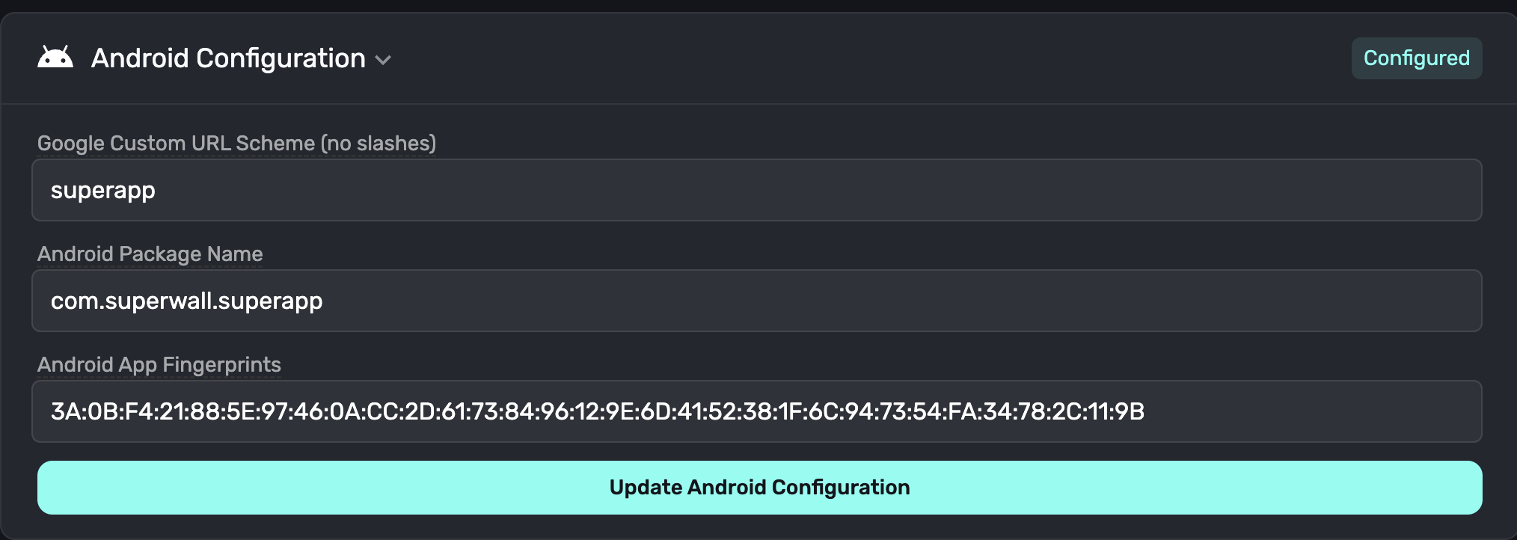
Task: Click the word 'Update' on the teal button
Action: point(645,488)
